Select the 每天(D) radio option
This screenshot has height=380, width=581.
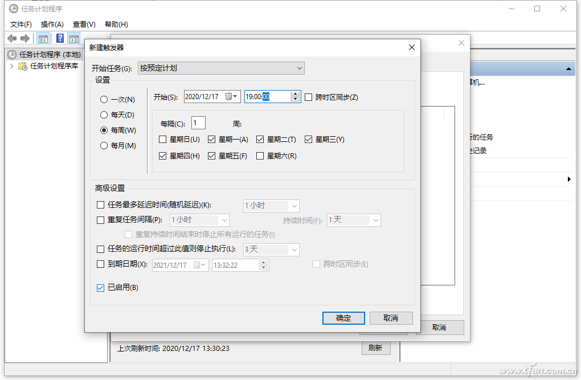pyautogui.click(x=117, y=115)
